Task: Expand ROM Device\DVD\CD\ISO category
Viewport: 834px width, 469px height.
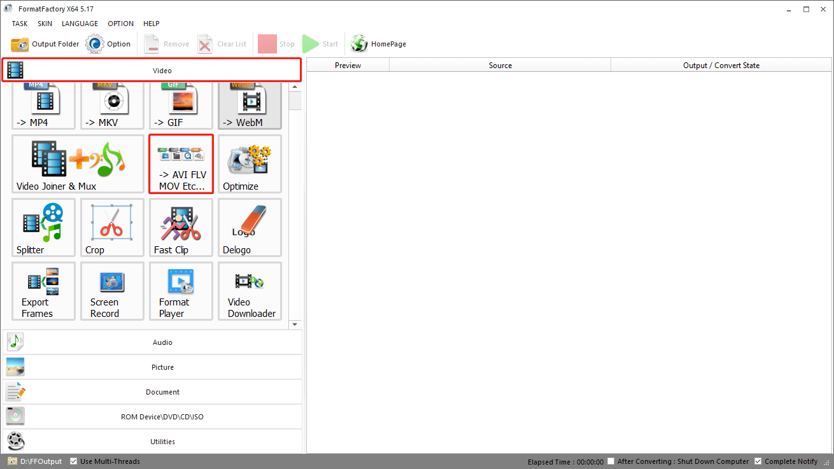Action: [153, 417]
